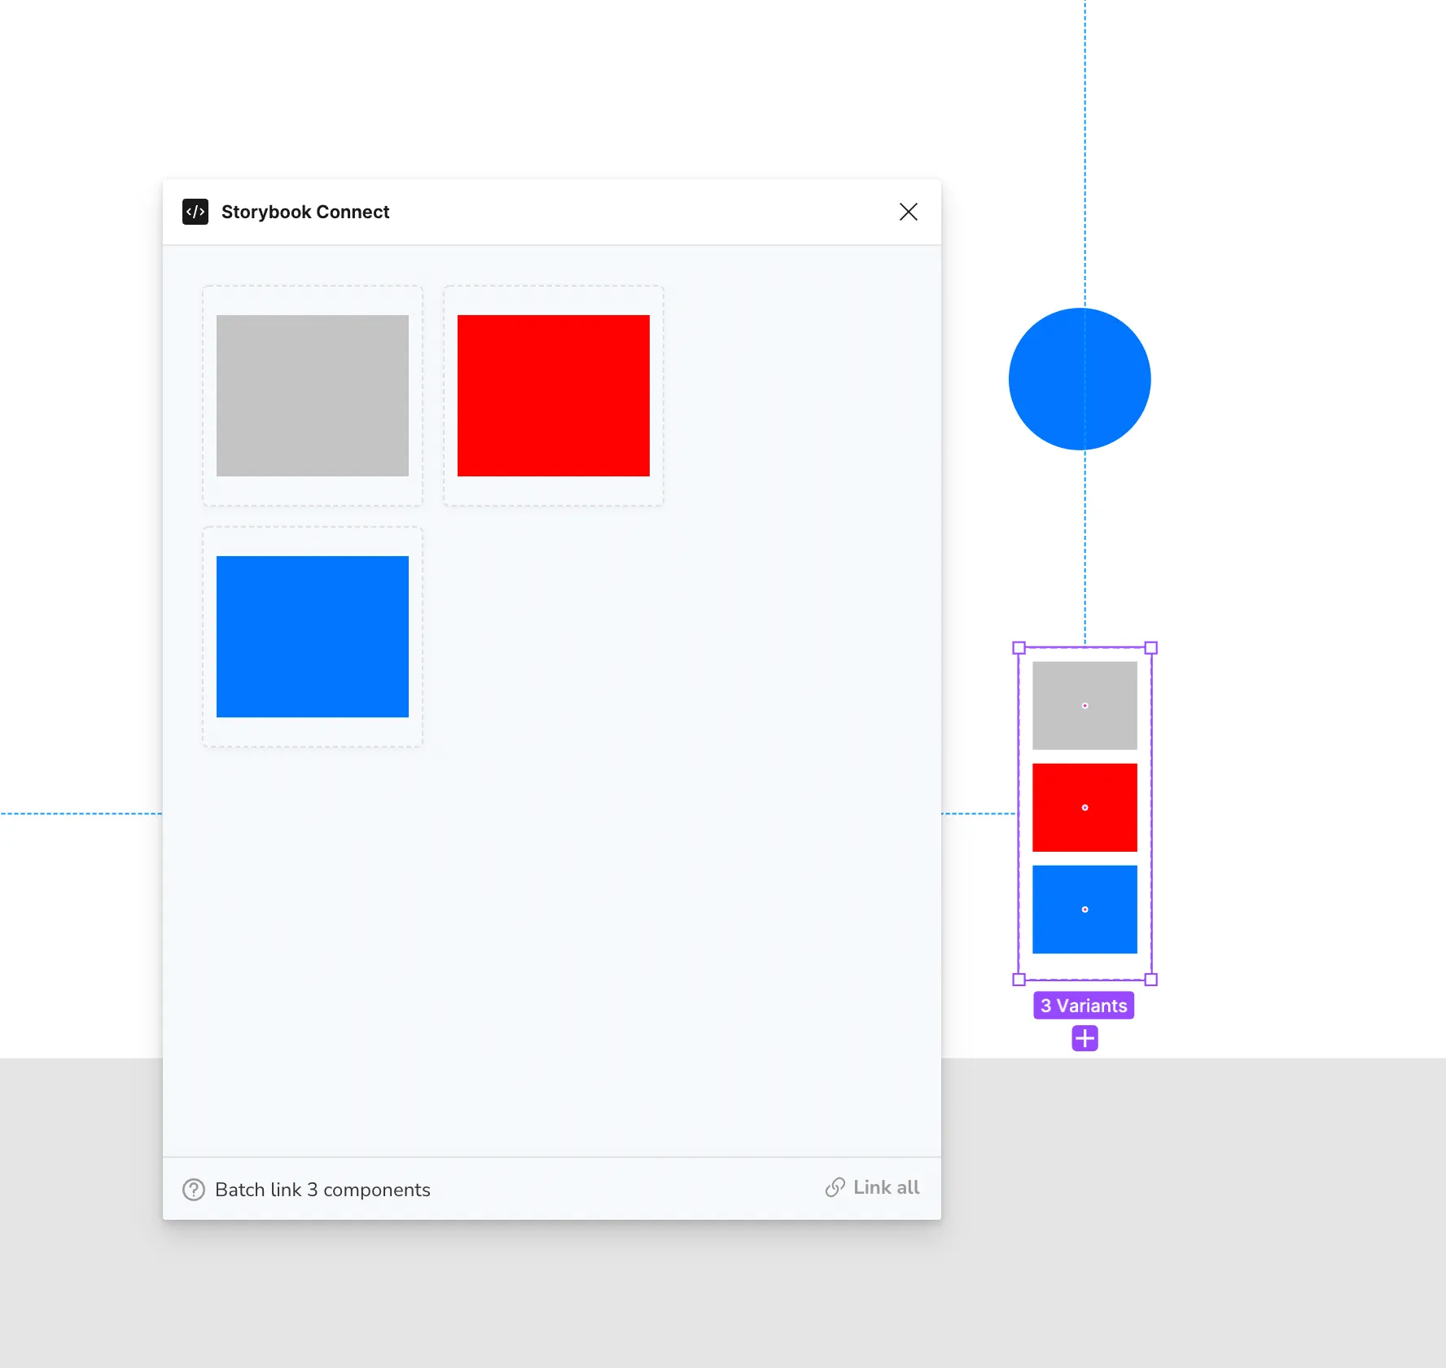Click the Storybook Connect title text
Image resolution: width=1446 pixels, height=1368 pixels.
(305, 212)
